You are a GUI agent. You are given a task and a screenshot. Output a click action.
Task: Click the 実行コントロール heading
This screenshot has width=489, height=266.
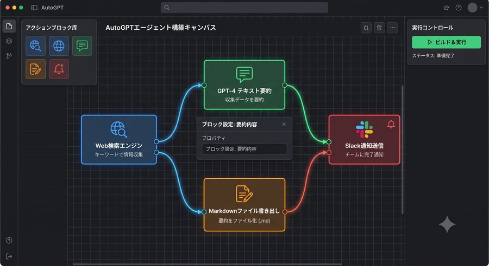pos(432,28)
